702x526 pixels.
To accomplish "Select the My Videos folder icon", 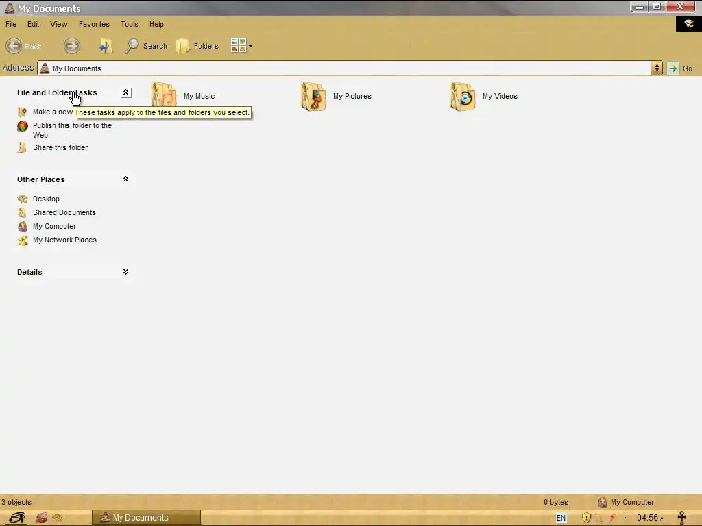I will pos(463,96).
